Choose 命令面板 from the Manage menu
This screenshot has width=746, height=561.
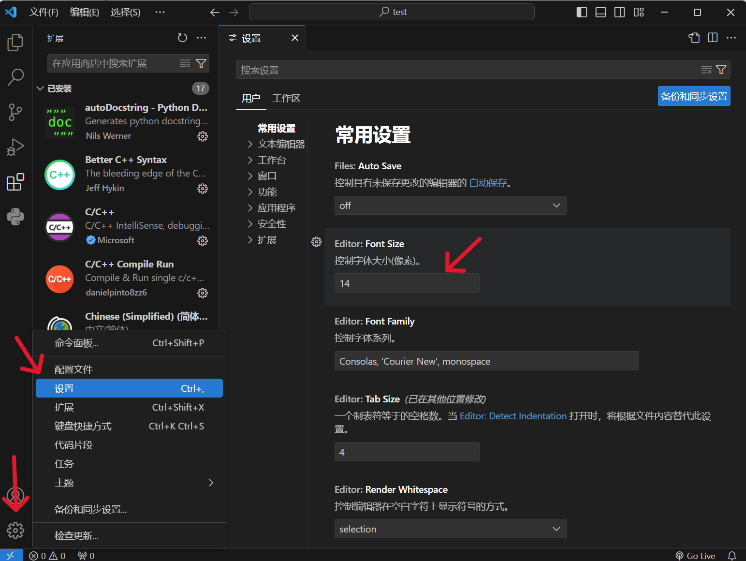point(129,343)
